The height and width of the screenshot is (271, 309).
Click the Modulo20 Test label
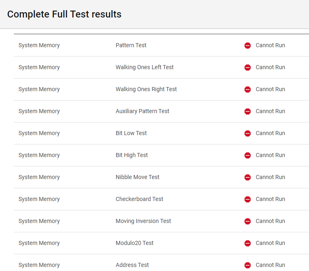135,243
